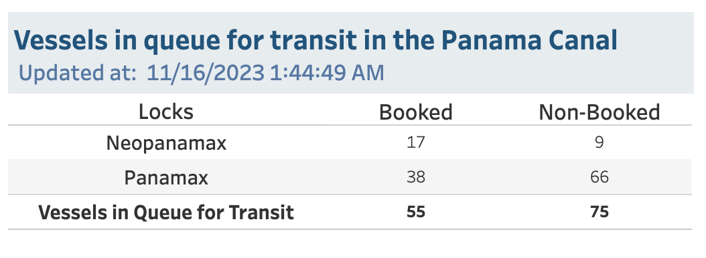Viewport: 706px width, 258px height.
Task: Select Panamax booked value 38
Action: 415,177
